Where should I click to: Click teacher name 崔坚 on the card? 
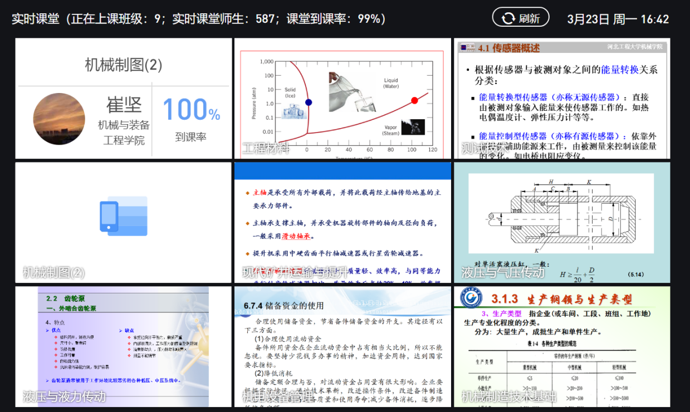coord(124,105)
